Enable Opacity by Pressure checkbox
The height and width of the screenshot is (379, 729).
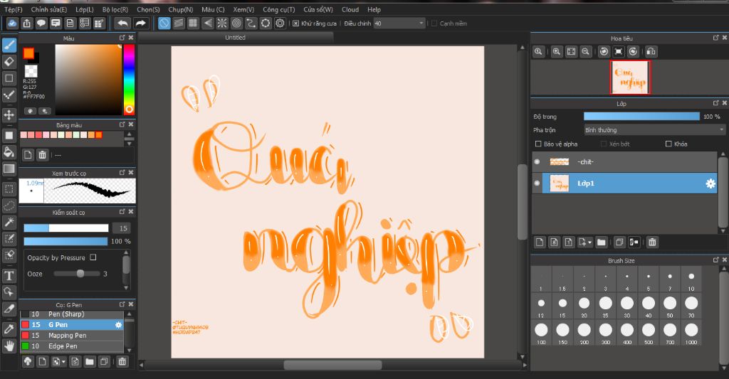click(x=93, y=257)
